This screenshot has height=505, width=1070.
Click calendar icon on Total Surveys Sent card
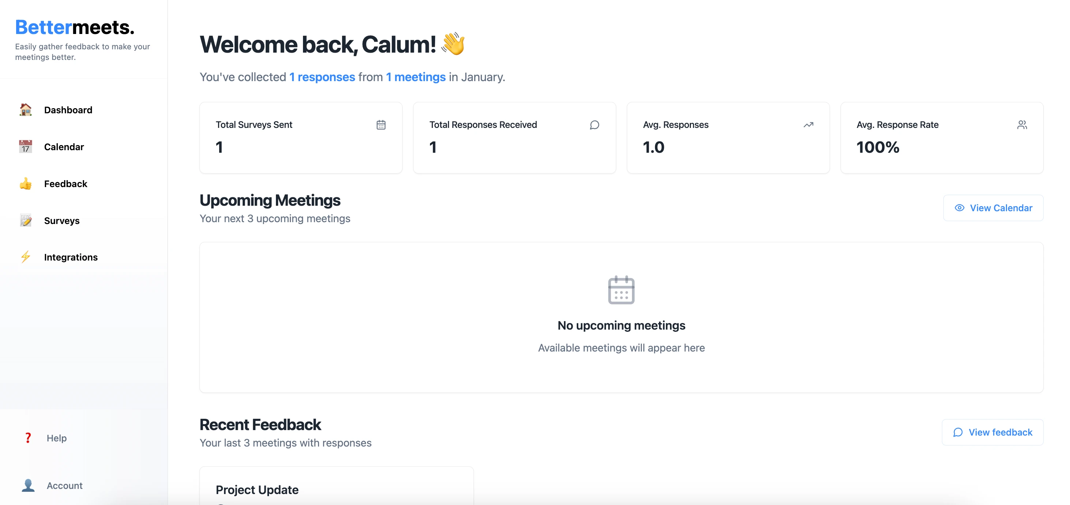[381, 125]
